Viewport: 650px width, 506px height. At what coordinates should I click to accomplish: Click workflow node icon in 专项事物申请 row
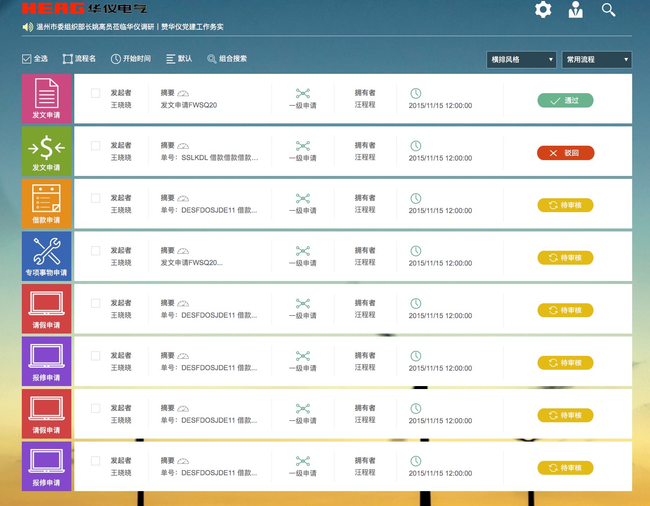click(303, 251)
